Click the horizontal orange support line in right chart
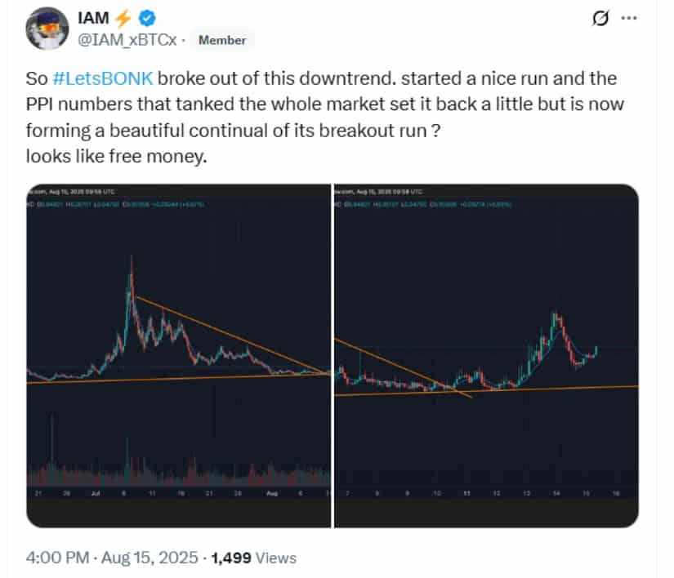Viewport: 674px width, 578px height. 486,391
